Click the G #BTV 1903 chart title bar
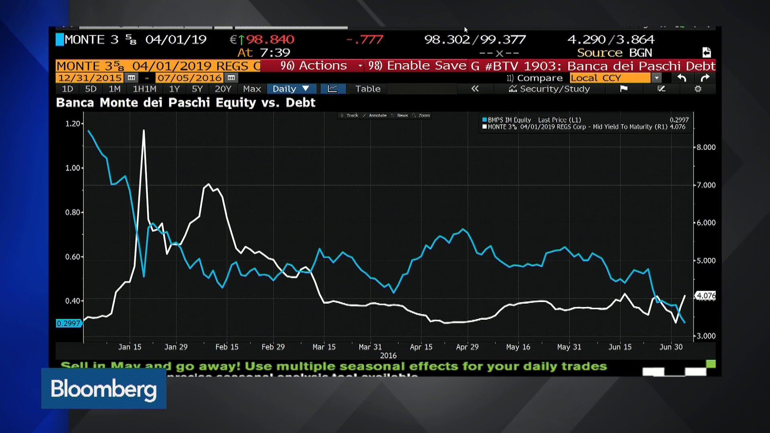770x433 pixels. [592, 66]
